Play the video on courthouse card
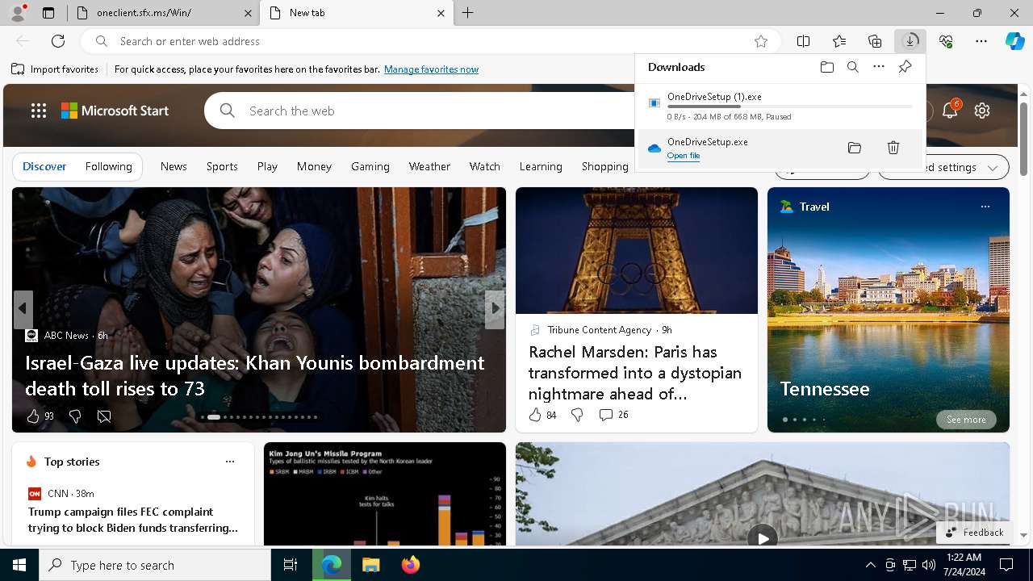 763,537
